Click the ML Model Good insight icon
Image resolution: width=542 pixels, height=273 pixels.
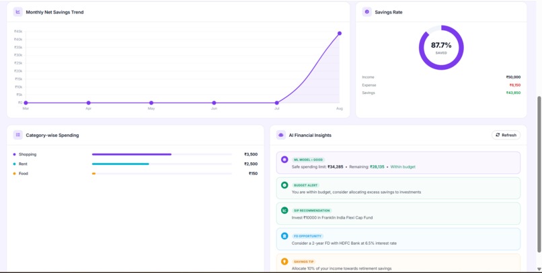tap(284, 160)
